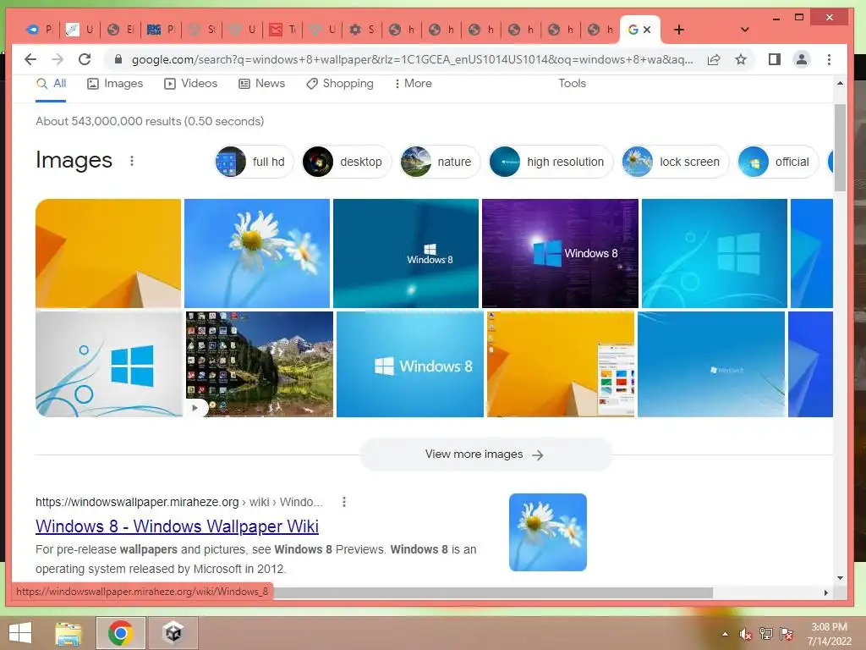Click the padlock site info icon
The width and height of the screenshot is (866, 650).
tap(118, 59)
